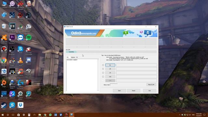
Task: Launch SideSync from the desktop
Action: [12, 95]
